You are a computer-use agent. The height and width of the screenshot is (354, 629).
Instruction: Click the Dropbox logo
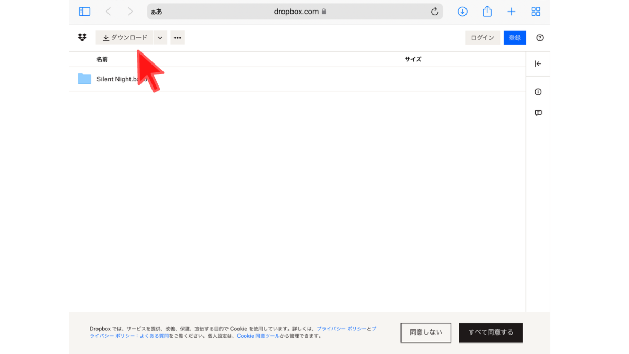[82, 37]
